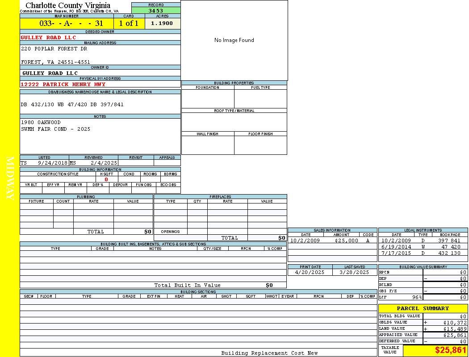469x357 pixels.
Task: Click the green record number 3453
Action: (156, 10)
